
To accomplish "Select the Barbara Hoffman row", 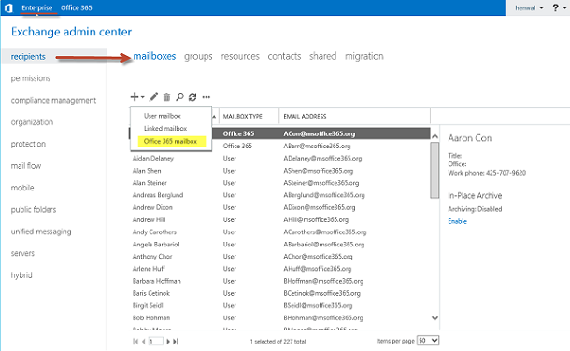I will 279,281.
